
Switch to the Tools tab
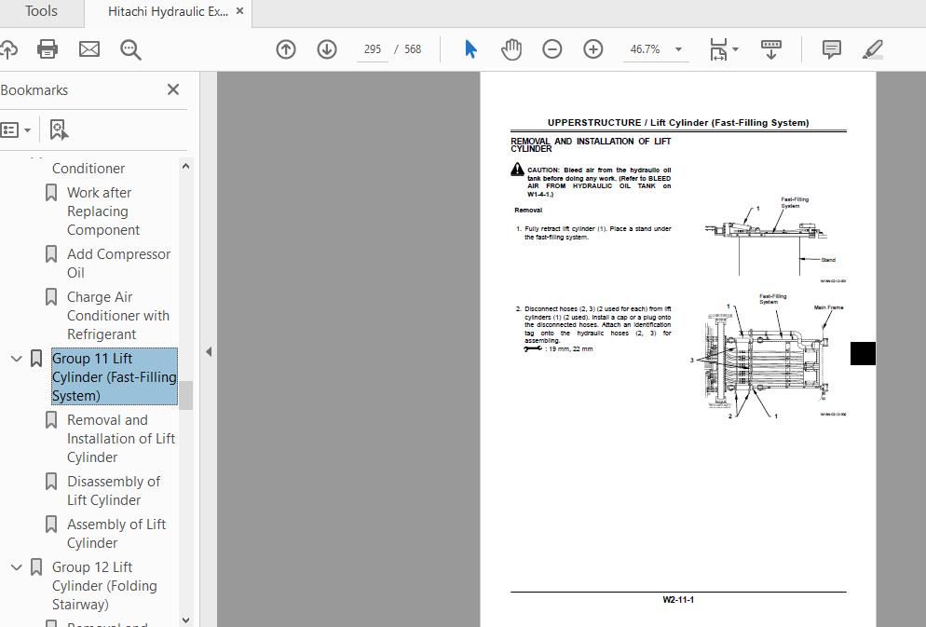41,12
